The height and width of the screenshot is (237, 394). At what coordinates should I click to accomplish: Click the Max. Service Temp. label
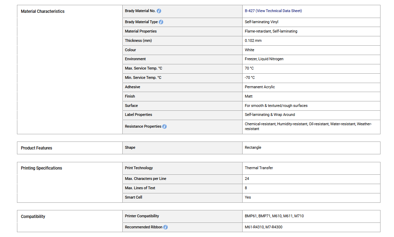[143, 68]
